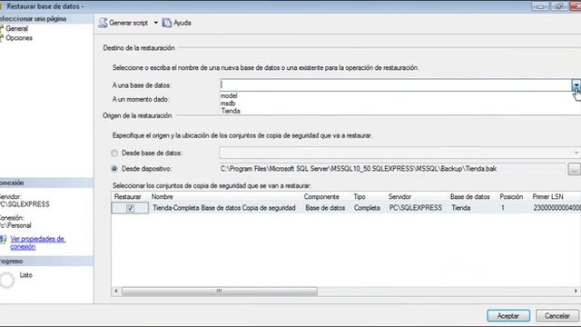Image resolution: width=581 pixels, height=327 pixels.
Task: Click the Ayuda help icon
Action: 167,23
